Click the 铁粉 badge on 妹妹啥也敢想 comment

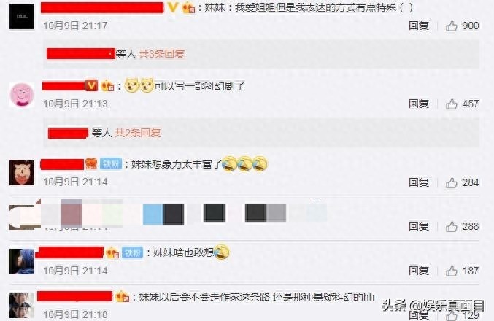(x=132, y=252)
